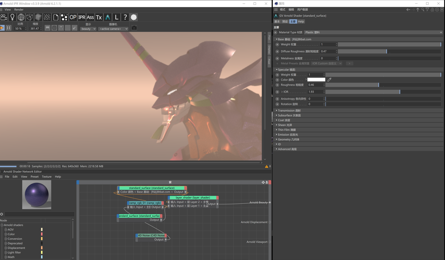Viewport: 445px width, 260px height.
Task: Expand the Color shader tree node
Action: coord(6,234)
